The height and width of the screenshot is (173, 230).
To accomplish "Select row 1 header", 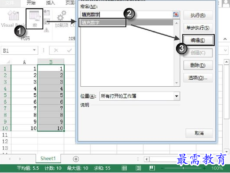I will coord(5,69).
